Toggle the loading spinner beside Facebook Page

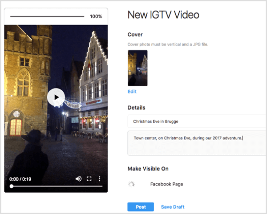[x=131, y=184]
